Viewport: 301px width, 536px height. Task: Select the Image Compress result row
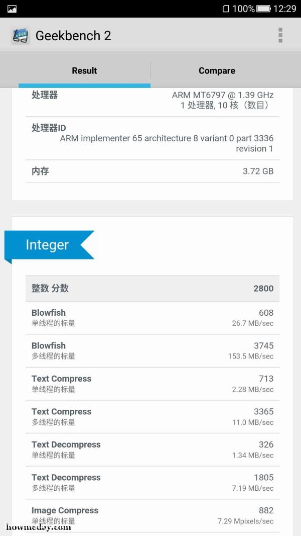152,515
